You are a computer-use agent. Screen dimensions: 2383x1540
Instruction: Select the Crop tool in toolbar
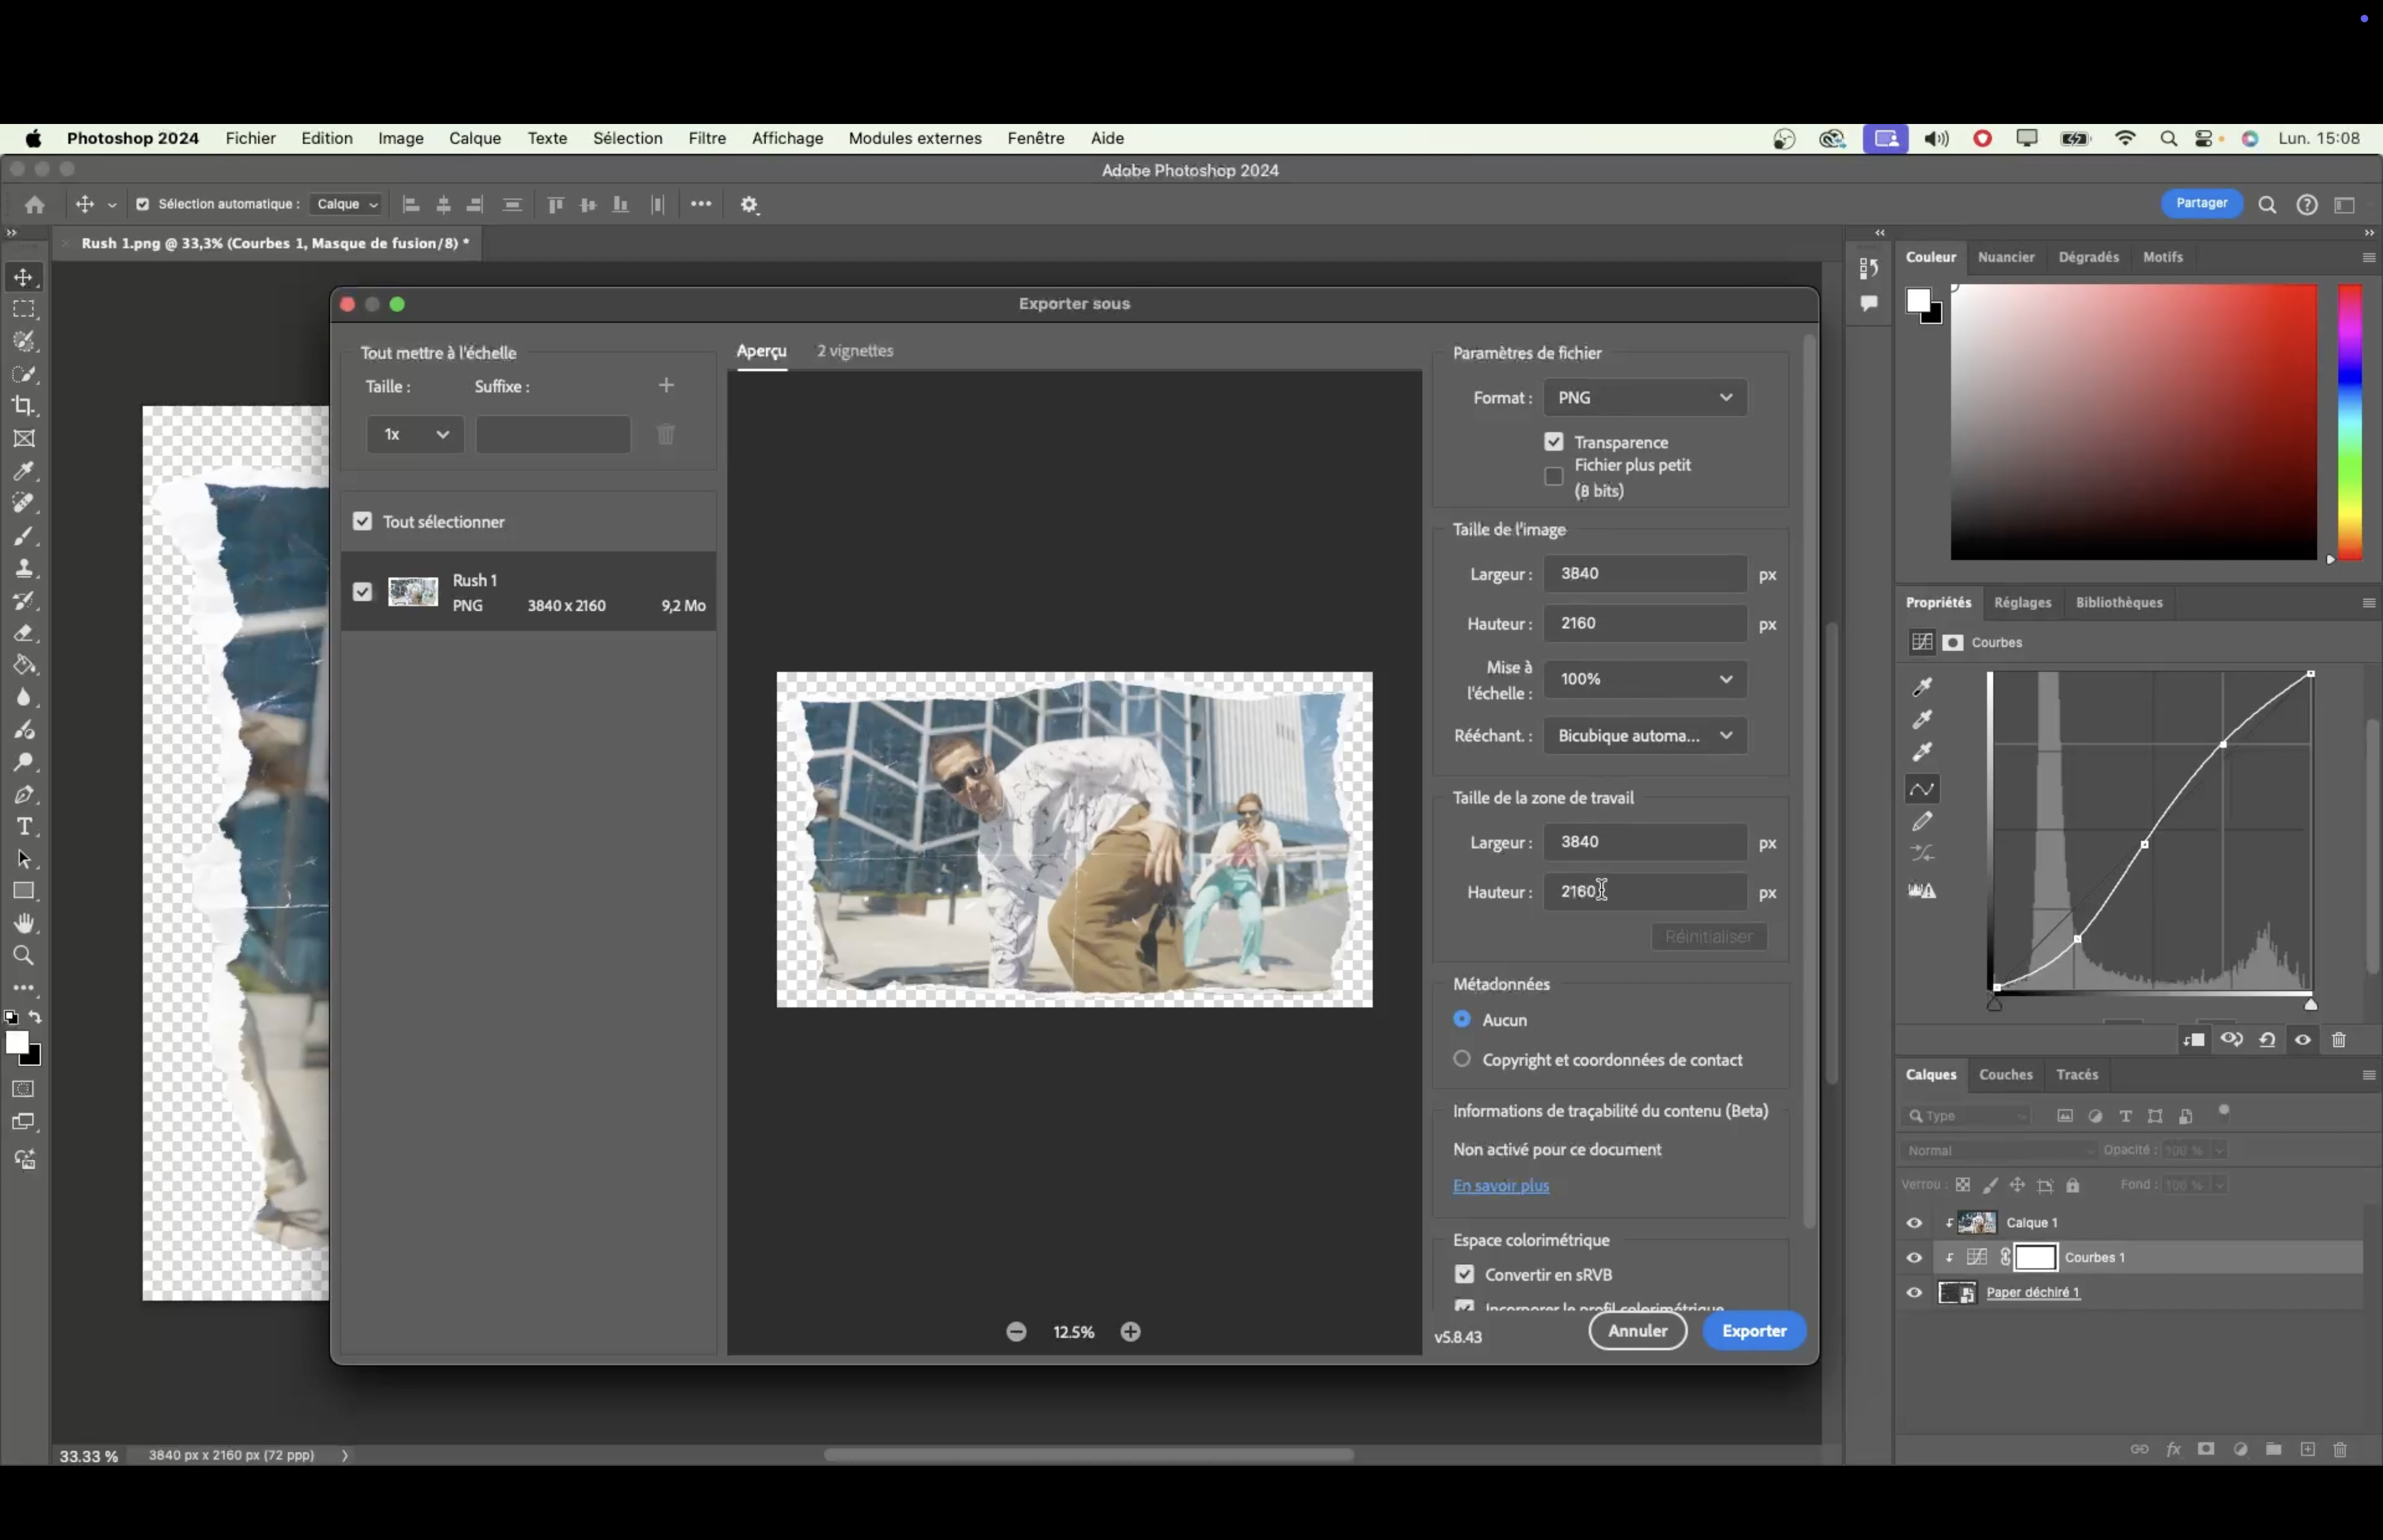(24, 406)
